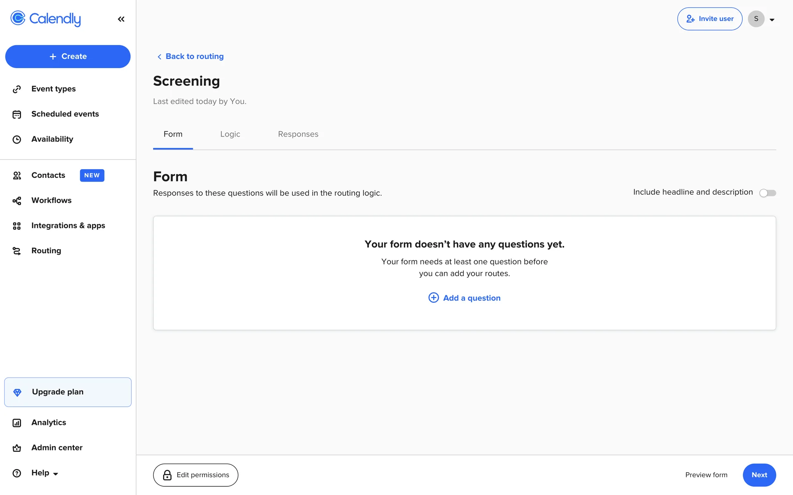Screen dimensions: 793x495
Task: Click the Analytics chart icon
Action: [17, 423]
